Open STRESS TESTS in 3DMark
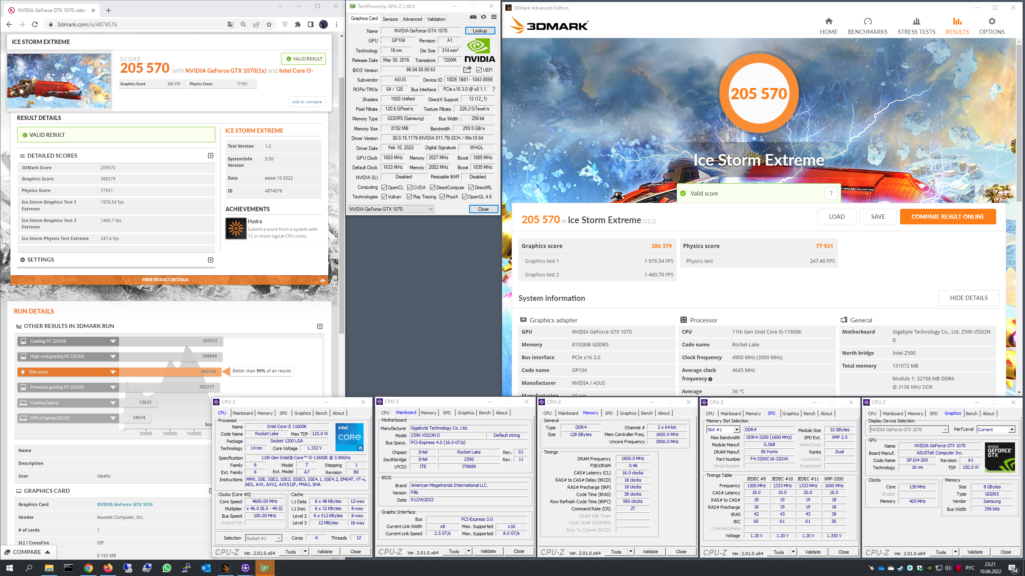Image resolution: width=1025 pixels, height=576 pixels. [x=916, y=26]
